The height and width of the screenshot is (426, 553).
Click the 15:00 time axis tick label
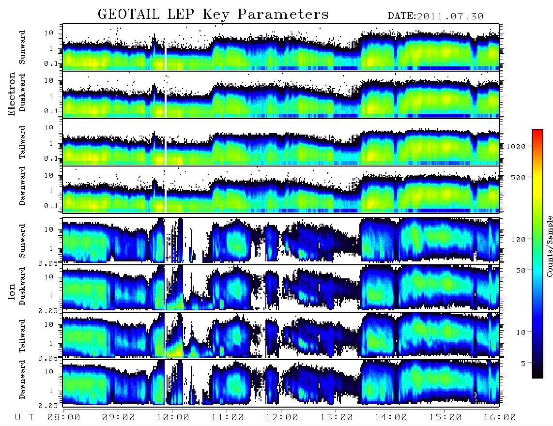445,418
